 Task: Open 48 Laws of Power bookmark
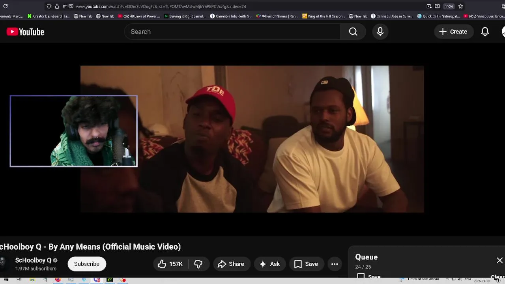[x=139, y=16]
